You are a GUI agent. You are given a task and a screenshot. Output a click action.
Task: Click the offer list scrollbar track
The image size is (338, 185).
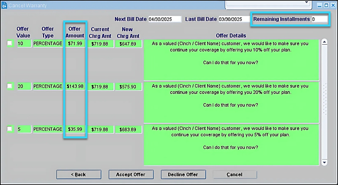[x=324, y=104]
